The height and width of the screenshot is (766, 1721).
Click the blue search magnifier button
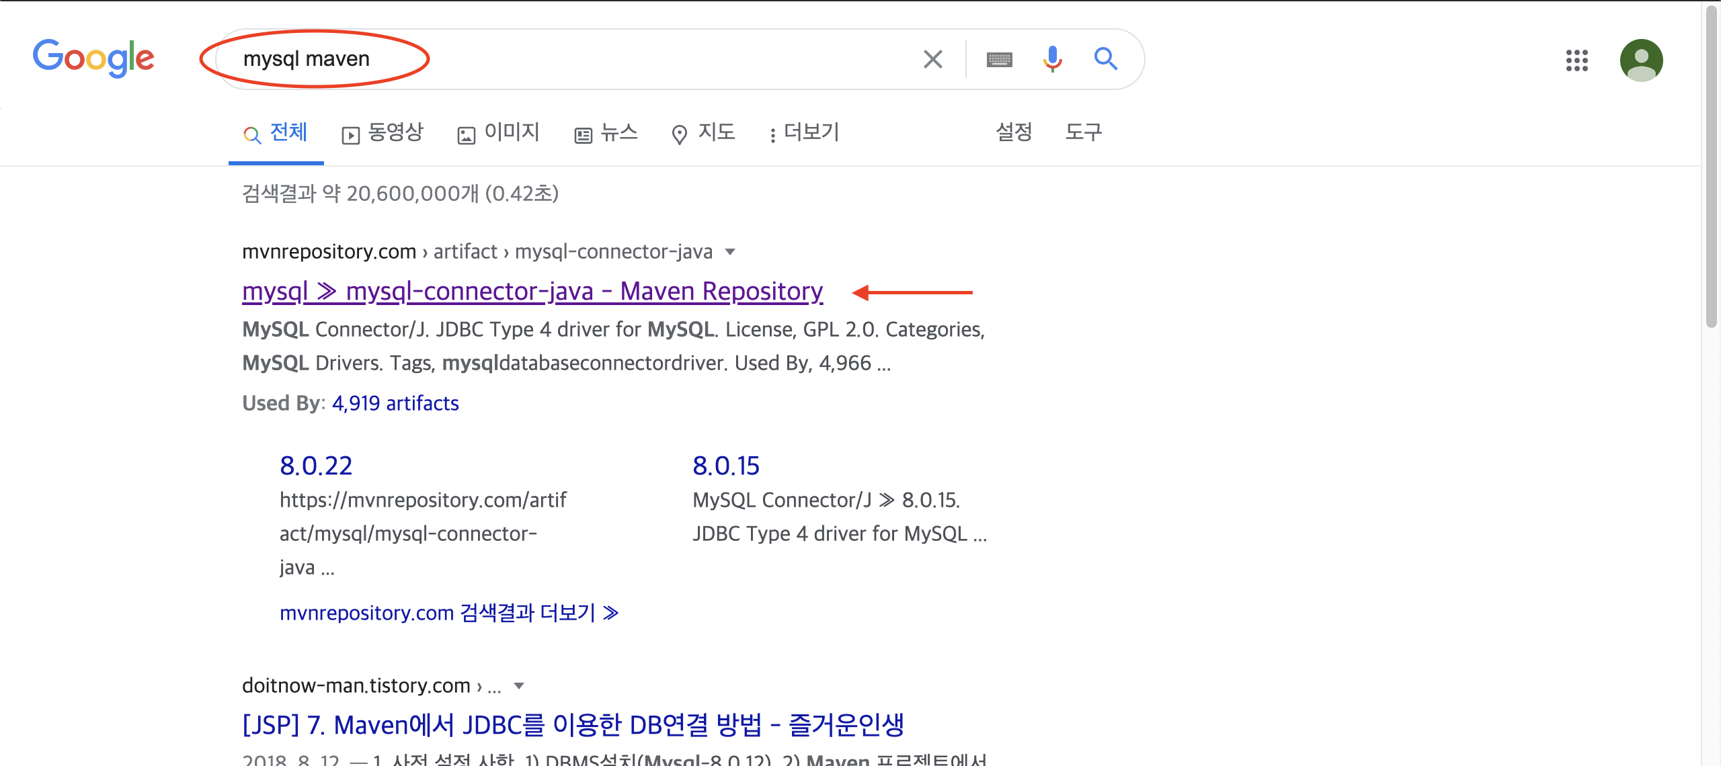(1105, 59)
